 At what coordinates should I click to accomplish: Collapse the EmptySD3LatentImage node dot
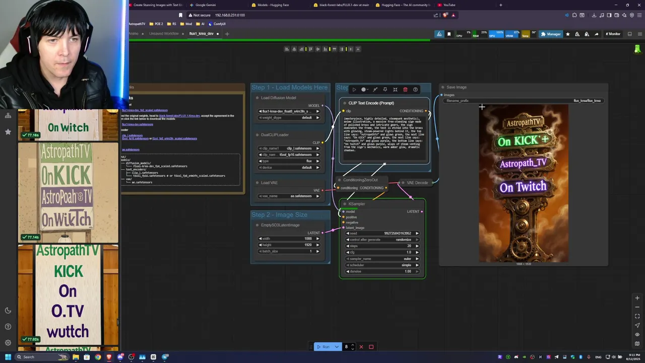(257, 225)
